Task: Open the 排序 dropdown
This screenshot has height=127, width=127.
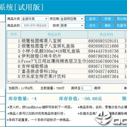Action: coord(72,25)
